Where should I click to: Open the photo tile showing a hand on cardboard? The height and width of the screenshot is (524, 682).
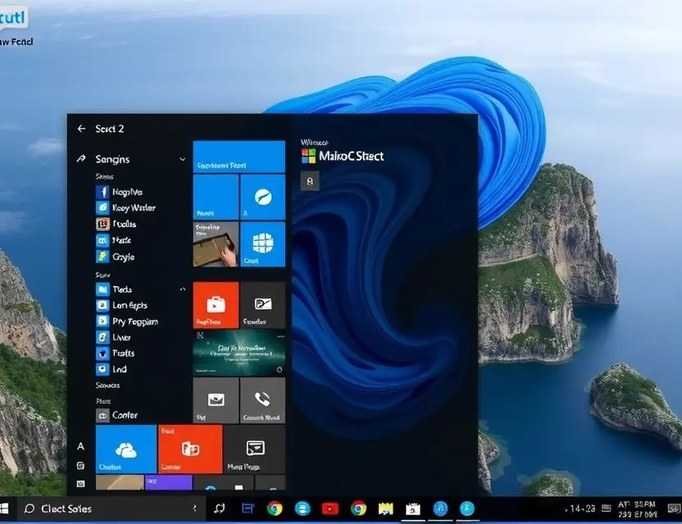click(216, 244)
